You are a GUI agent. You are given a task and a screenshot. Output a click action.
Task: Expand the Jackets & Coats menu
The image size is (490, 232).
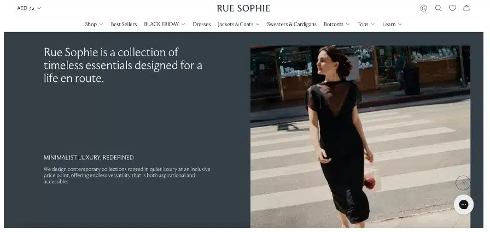(238, 24)
